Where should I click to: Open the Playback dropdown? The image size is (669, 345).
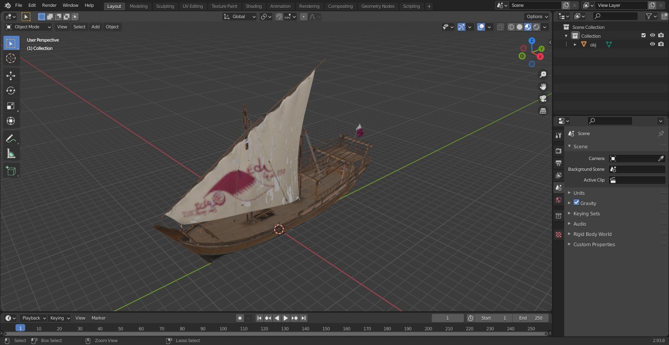[x=34, y=318]
